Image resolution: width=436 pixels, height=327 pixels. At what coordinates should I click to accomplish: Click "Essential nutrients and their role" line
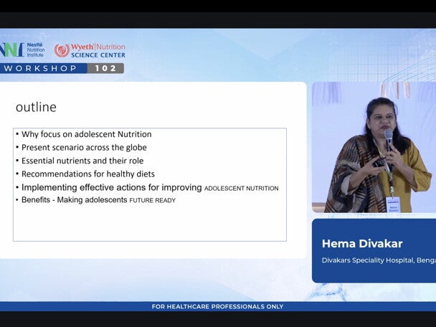(85, 161)
